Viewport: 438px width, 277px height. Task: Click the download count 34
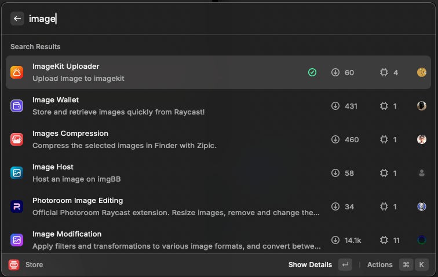349,206
